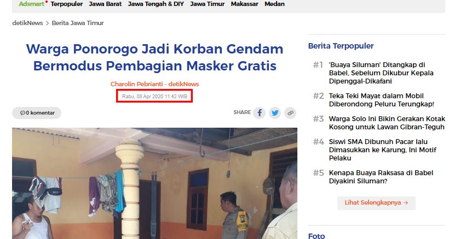Click detikNews breadcrumb link

27,23
